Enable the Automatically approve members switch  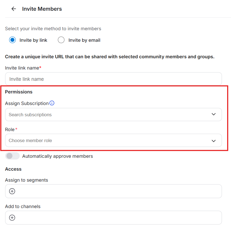pyautogui.click(x=12, y=156)
